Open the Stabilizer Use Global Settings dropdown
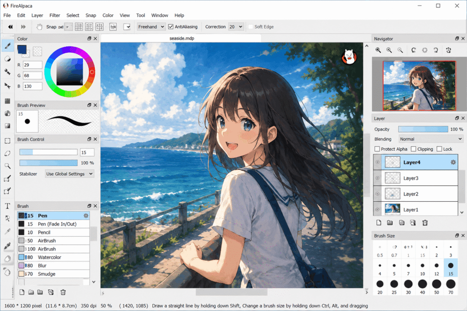The image size is (467, 311). (69, 173)
